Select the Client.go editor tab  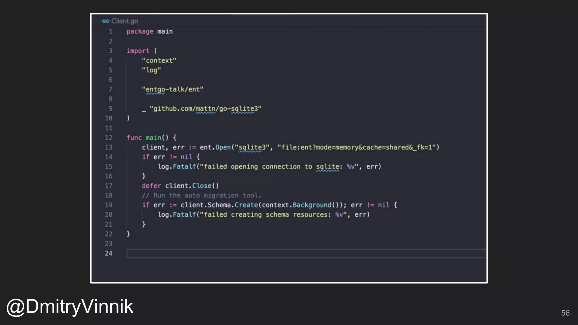pyautogui.click(x=124, y=21)
